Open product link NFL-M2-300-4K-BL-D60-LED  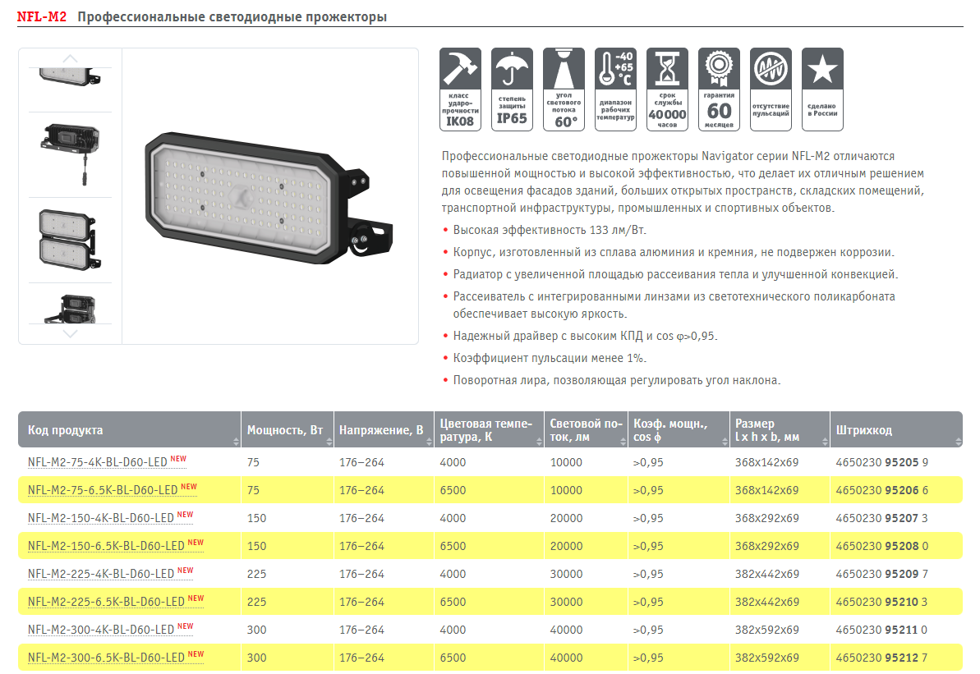point(100,630)
